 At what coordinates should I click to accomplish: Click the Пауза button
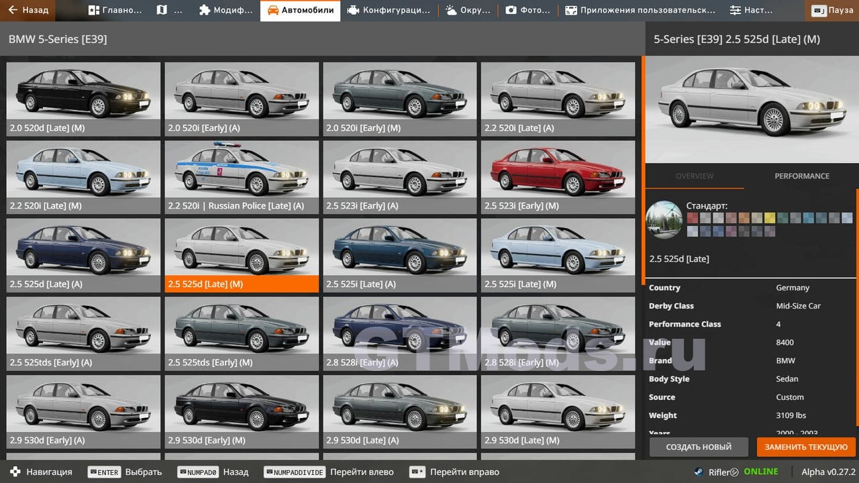pyautogui.click(x=832, y=10)
